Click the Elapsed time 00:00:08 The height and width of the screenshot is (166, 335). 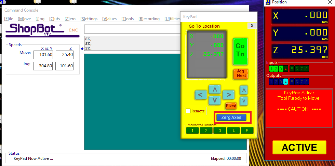226,158
